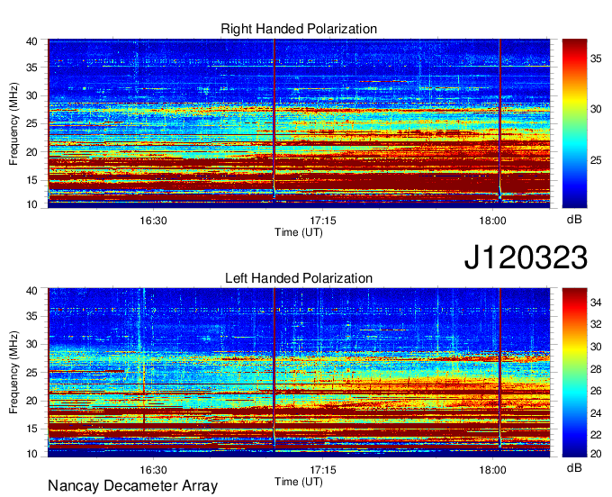Click the 25 MHz tick on Right Handed plot

pyautogui.click(x=31, y=123)
